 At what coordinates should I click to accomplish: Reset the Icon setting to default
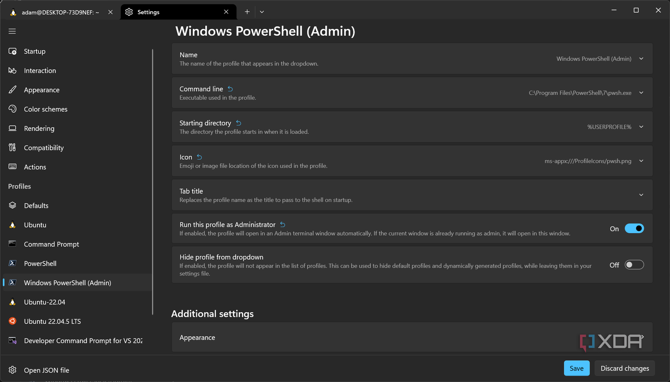click(199, 157)
